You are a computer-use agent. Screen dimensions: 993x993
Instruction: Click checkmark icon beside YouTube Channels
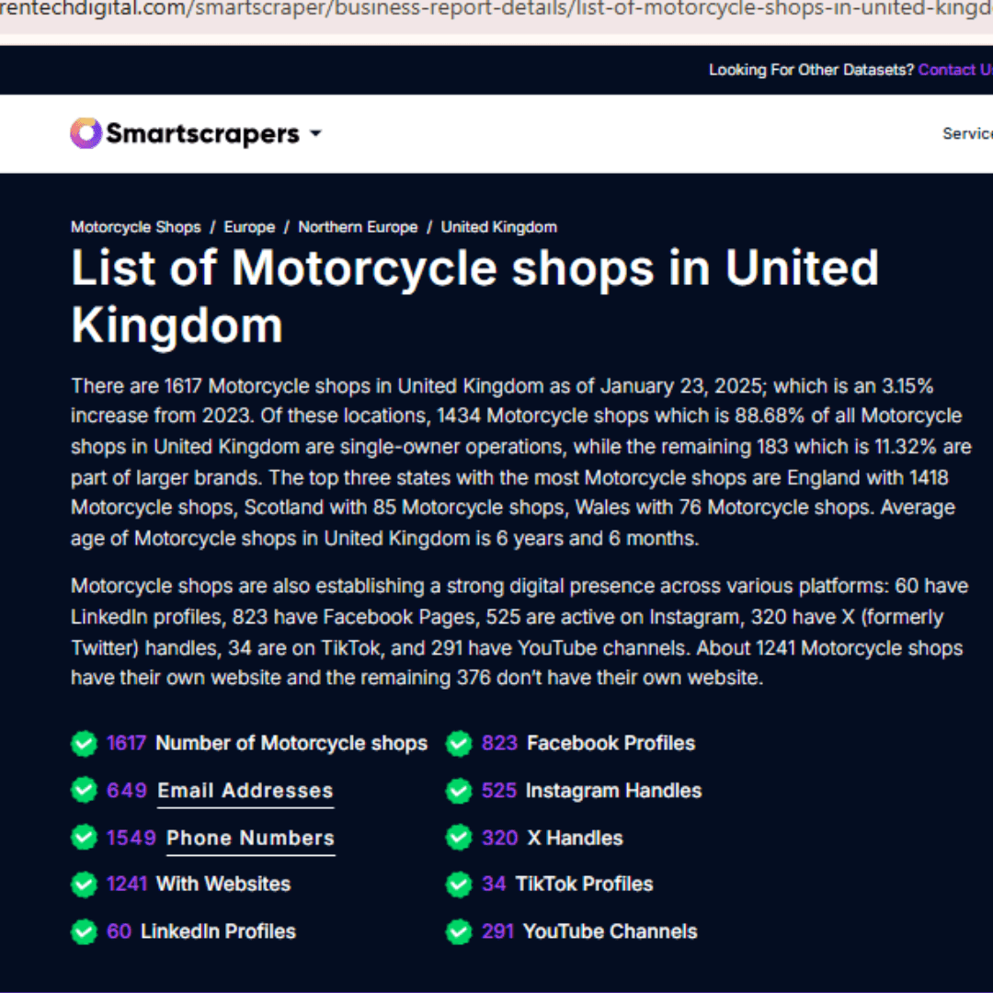(459, 931)
